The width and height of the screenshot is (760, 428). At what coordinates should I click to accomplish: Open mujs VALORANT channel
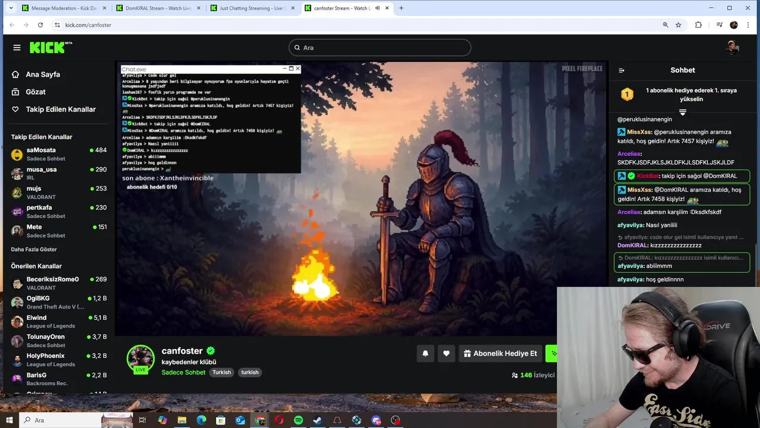[x=58, y=192]
